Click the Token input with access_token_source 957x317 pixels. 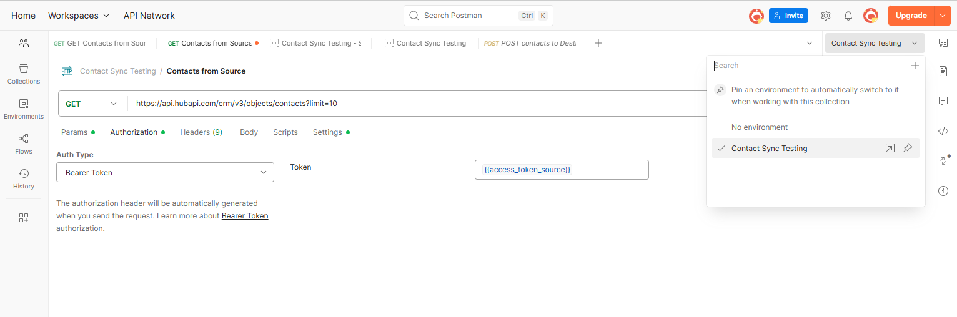[x=562, y=170]
